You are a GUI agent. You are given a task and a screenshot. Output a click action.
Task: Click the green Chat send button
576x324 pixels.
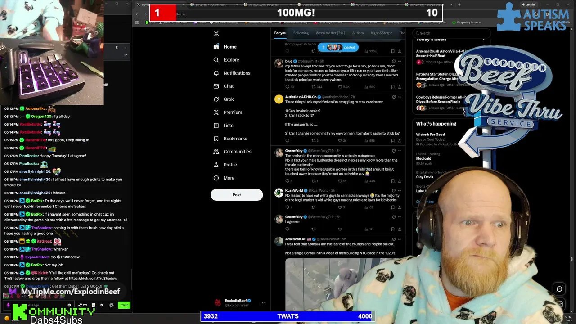[x=124, y=305]
